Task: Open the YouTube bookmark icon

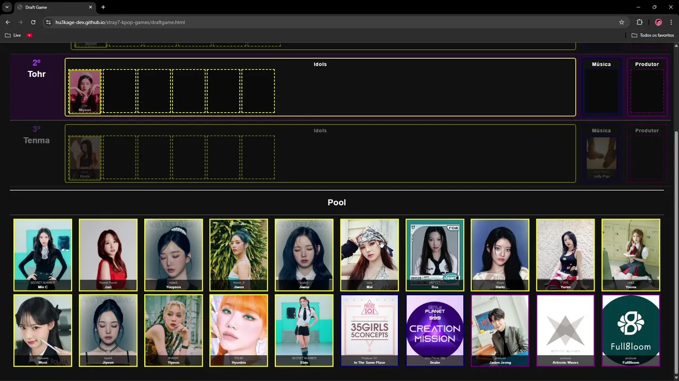Action: [x=29, y=35]
